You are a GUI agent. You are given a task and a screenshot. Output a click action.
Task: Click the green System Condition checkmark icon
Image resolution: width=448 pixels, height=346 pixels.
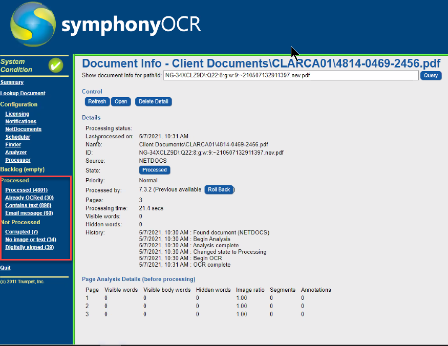tap(56, 66)
